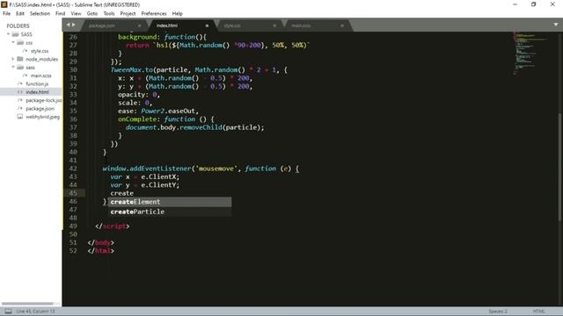Click 'mousemove' string on line 42
The image size is (563, 316).
(x=216, y=169)
